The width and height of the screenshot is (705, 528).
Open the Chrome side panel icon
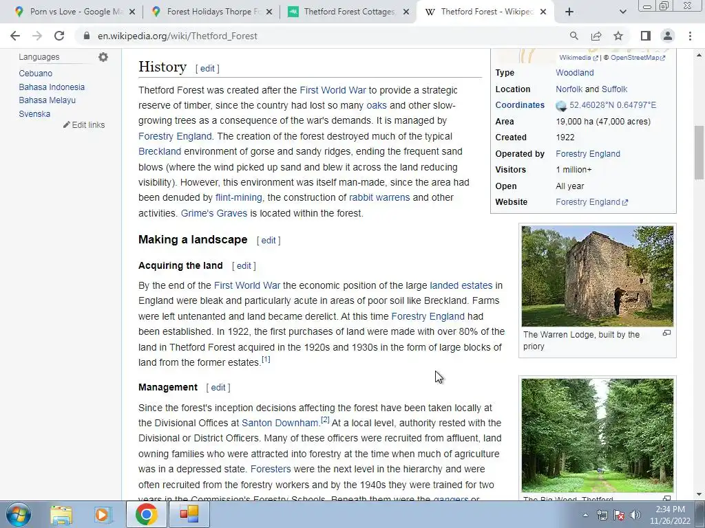point(645,36)
